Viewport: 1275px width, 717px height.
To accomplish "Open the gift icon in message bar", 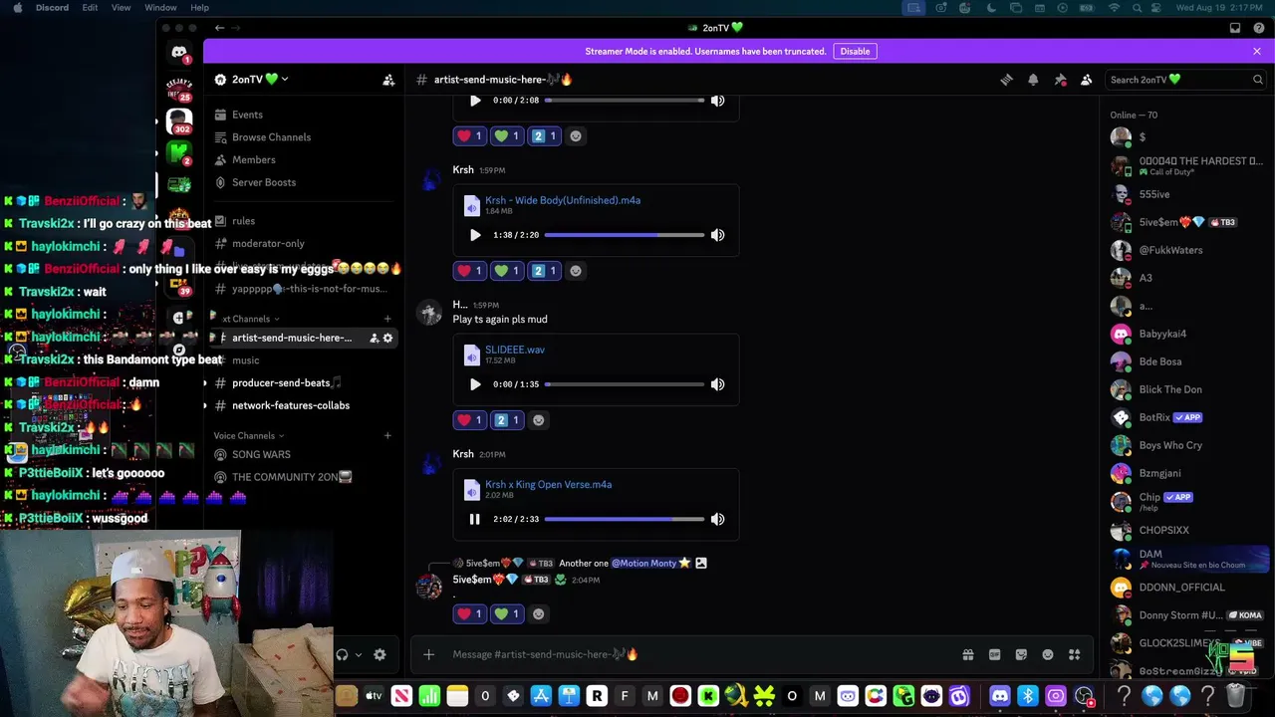I will coord(967,654).
